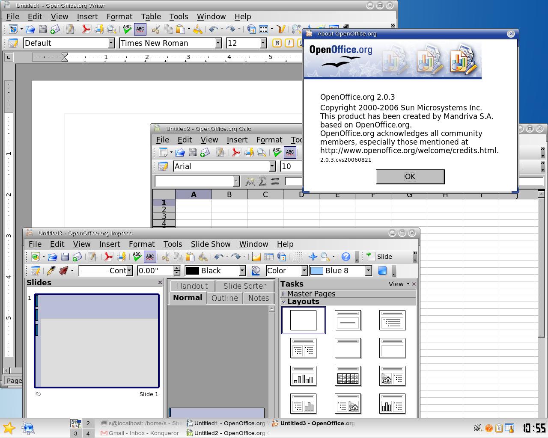The height and width of the screenshot is (438, 548).
Task: Click the Shadow icon in Impress toolbar
Action: [x=382, y=270]
